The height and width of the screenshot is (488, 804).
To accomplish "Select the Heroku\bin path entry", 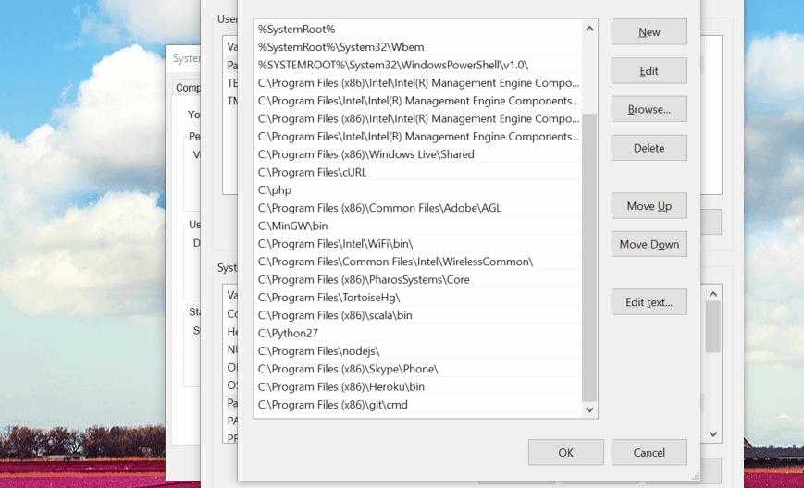I will click(x=418, y=387).
